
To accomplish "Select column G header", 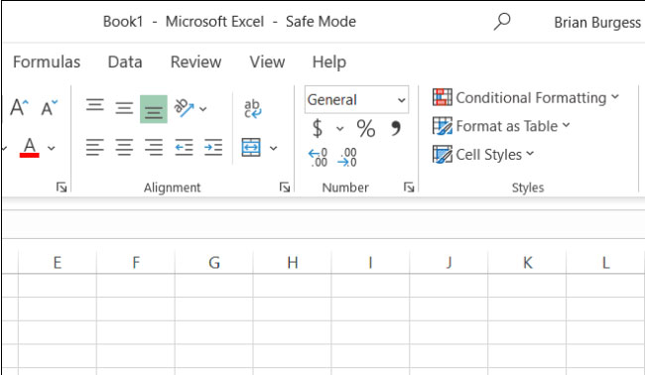I will 214,262.
